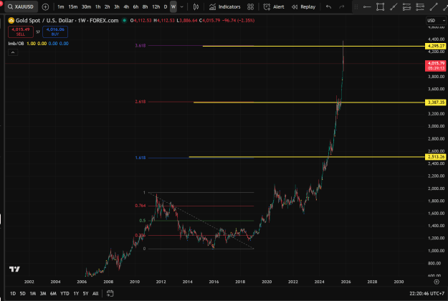Click the red notification badge
448x301 pixels.
pyautogui.click(x=1, y=3)
